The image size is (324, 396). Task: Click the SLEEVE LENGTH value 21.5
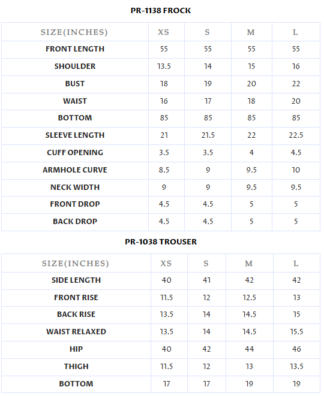[208, 135]
